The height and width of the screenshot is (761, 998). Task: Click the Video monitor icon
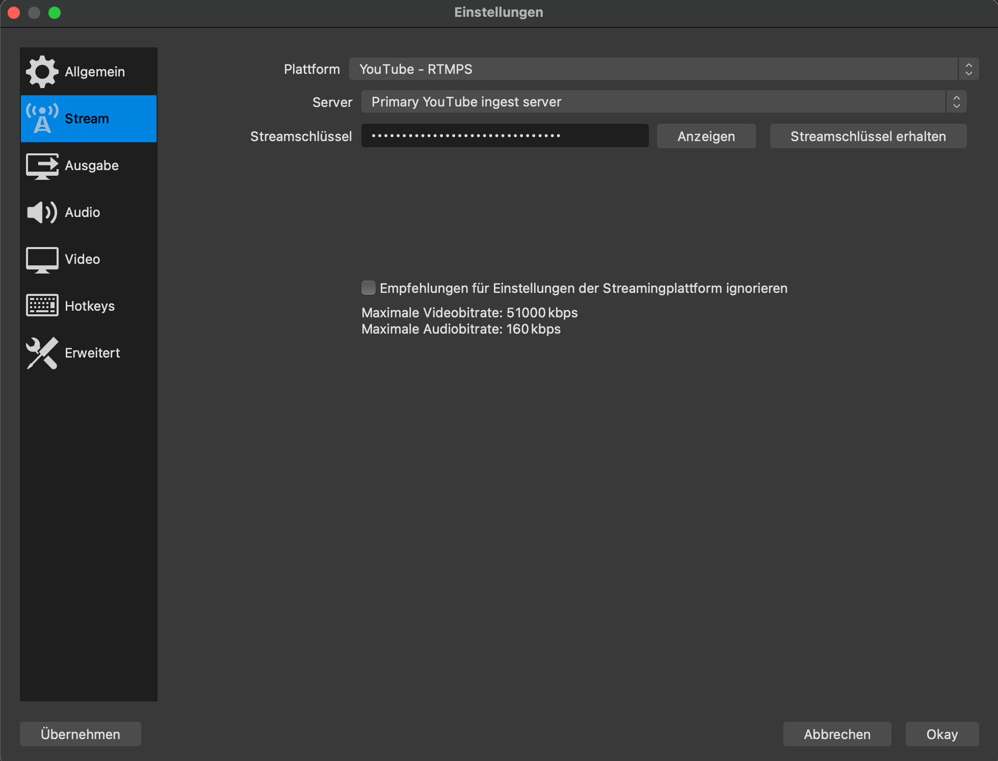(42, 260)
